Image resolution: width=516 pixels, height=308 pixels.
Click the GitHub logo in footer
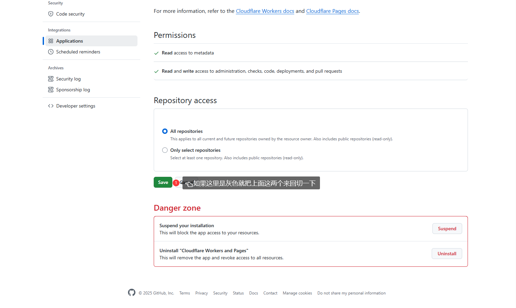(132, 293)
